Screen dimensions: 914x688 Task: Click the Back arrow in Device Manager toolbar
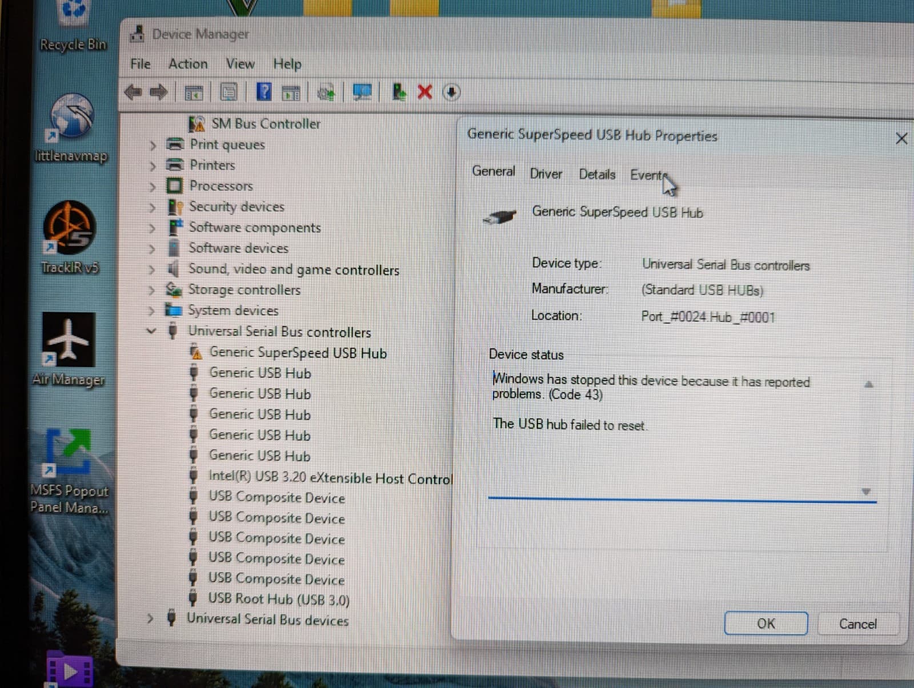click(x=133, y=92)
